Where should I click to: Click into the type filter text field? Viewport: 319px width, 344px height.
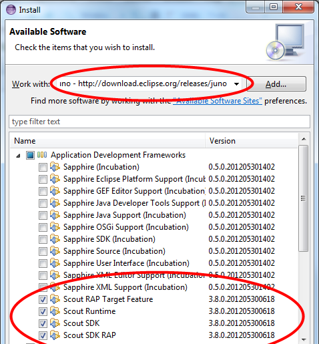159,122
